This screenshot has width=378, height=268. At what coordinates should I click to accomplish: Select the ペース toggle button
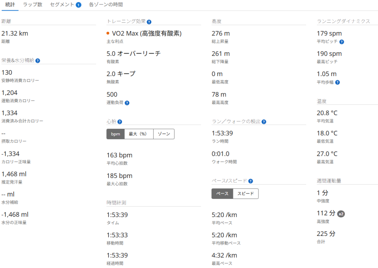(222, 194)
